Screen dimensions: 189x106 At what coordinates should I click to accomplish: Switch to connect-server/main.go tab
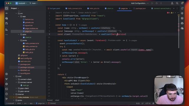pos(161,9)
